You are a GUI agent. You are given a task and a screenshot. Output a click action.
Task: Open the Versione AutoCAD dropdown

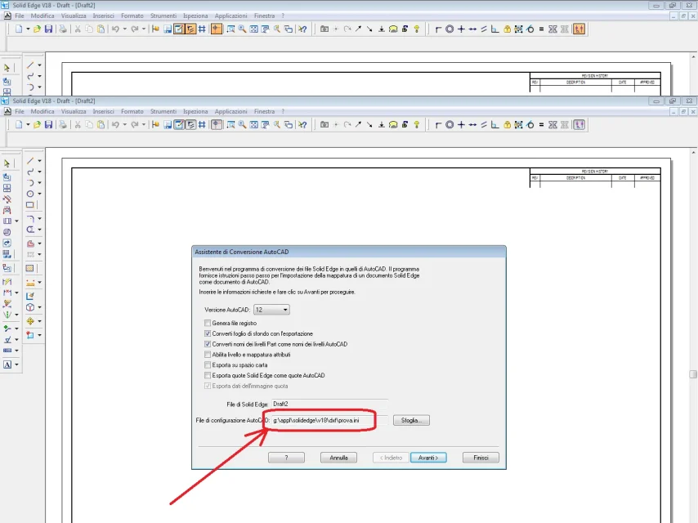[x=271, y=310]
